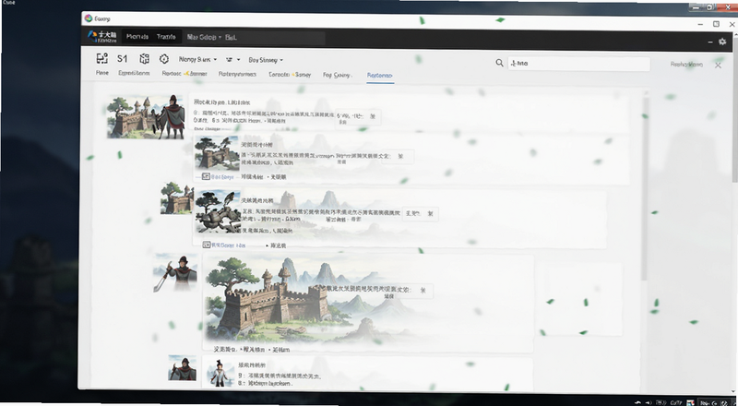Click the bird on rocks thumbnail
The width and height of the screenshot is (738, 406).
(218, 211)
